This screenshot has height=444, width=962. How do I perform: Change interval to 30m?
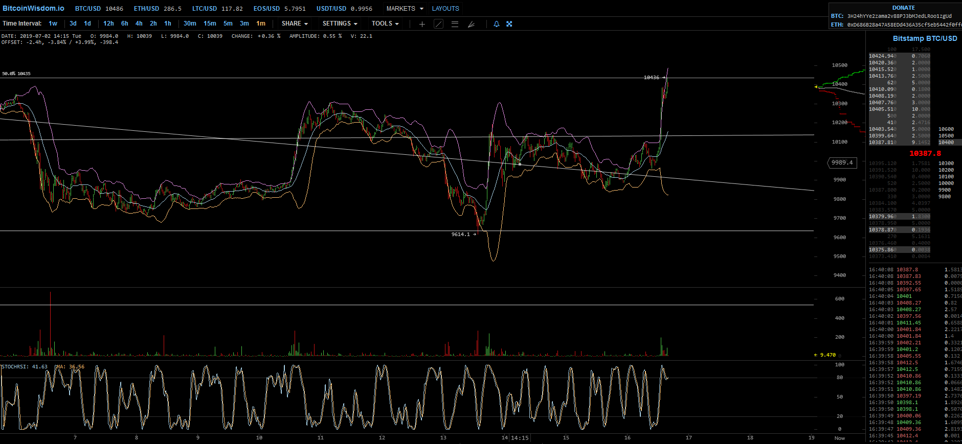coord(190,24)
